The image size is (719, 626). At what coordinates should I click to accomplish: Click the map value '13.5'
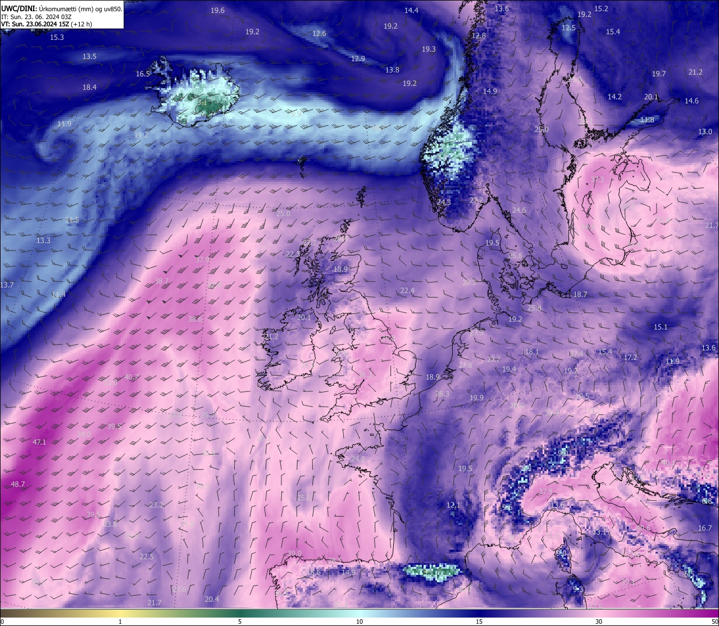[x=89, y=56]
